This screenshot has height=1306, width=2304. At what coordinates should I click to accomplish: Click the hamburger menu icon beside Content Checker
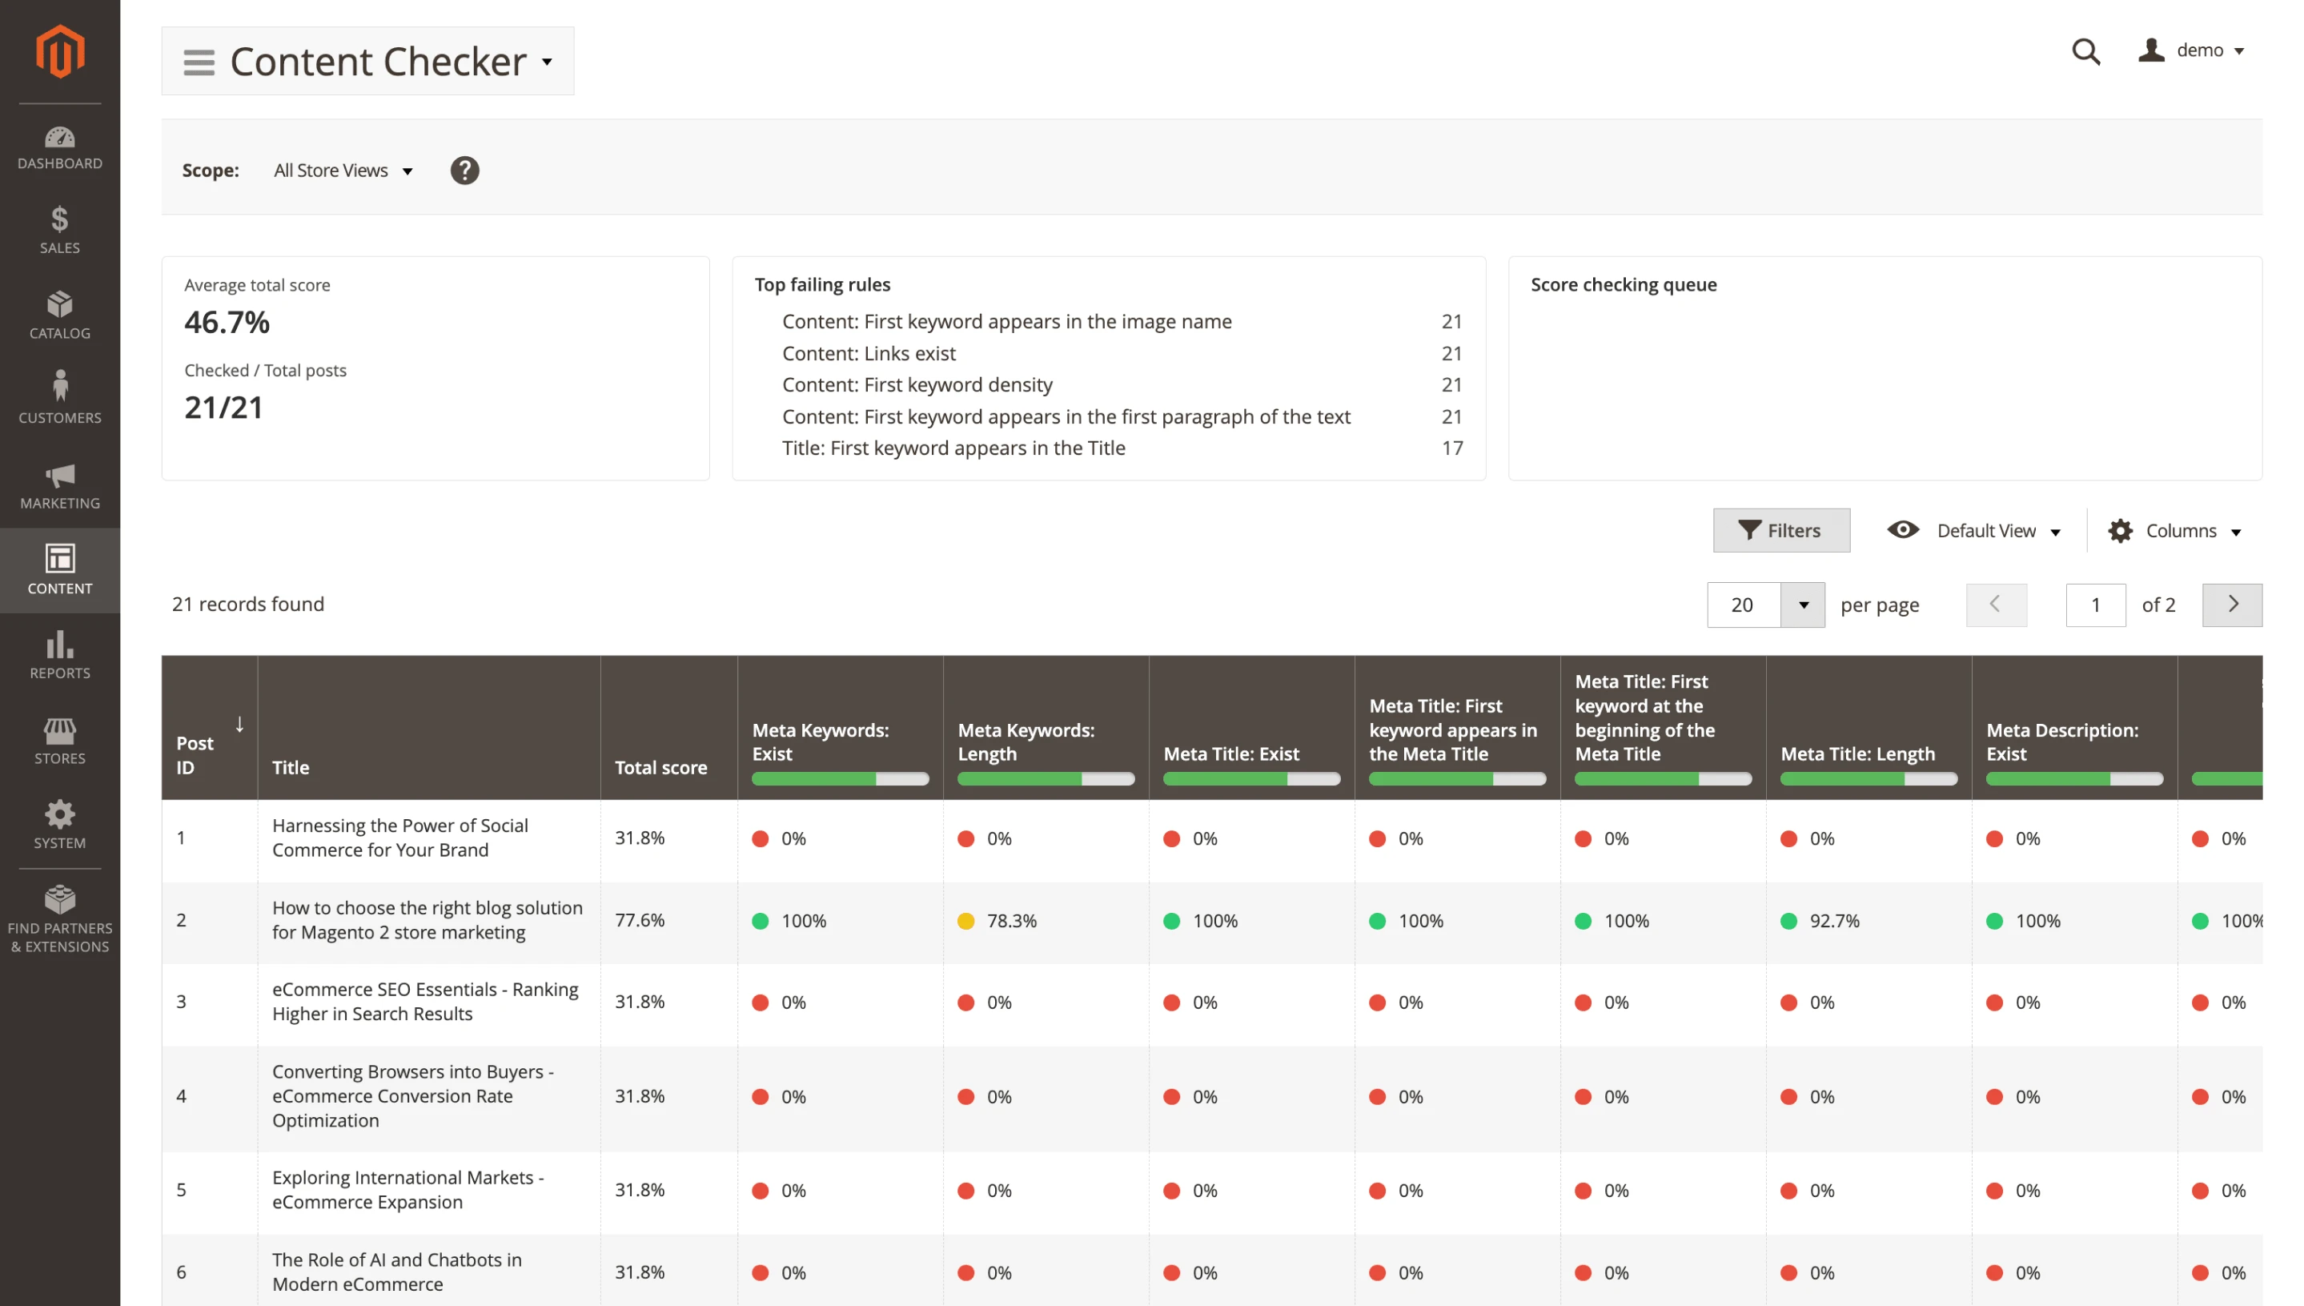click(199, 62)
